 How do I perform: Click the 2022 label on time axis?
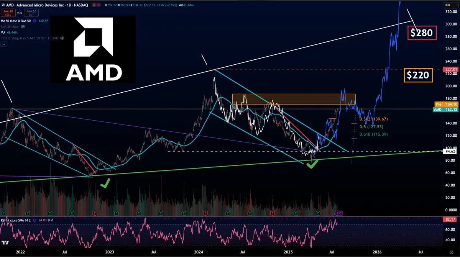(20, 252)
